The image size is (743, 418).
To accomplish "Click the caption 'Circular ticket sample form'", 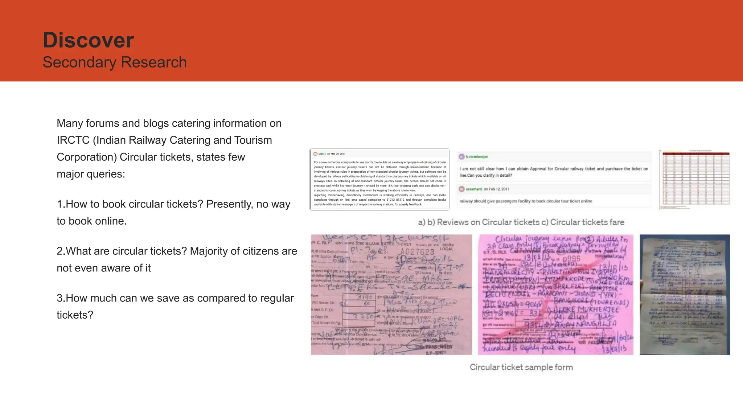I will [521, 367].
